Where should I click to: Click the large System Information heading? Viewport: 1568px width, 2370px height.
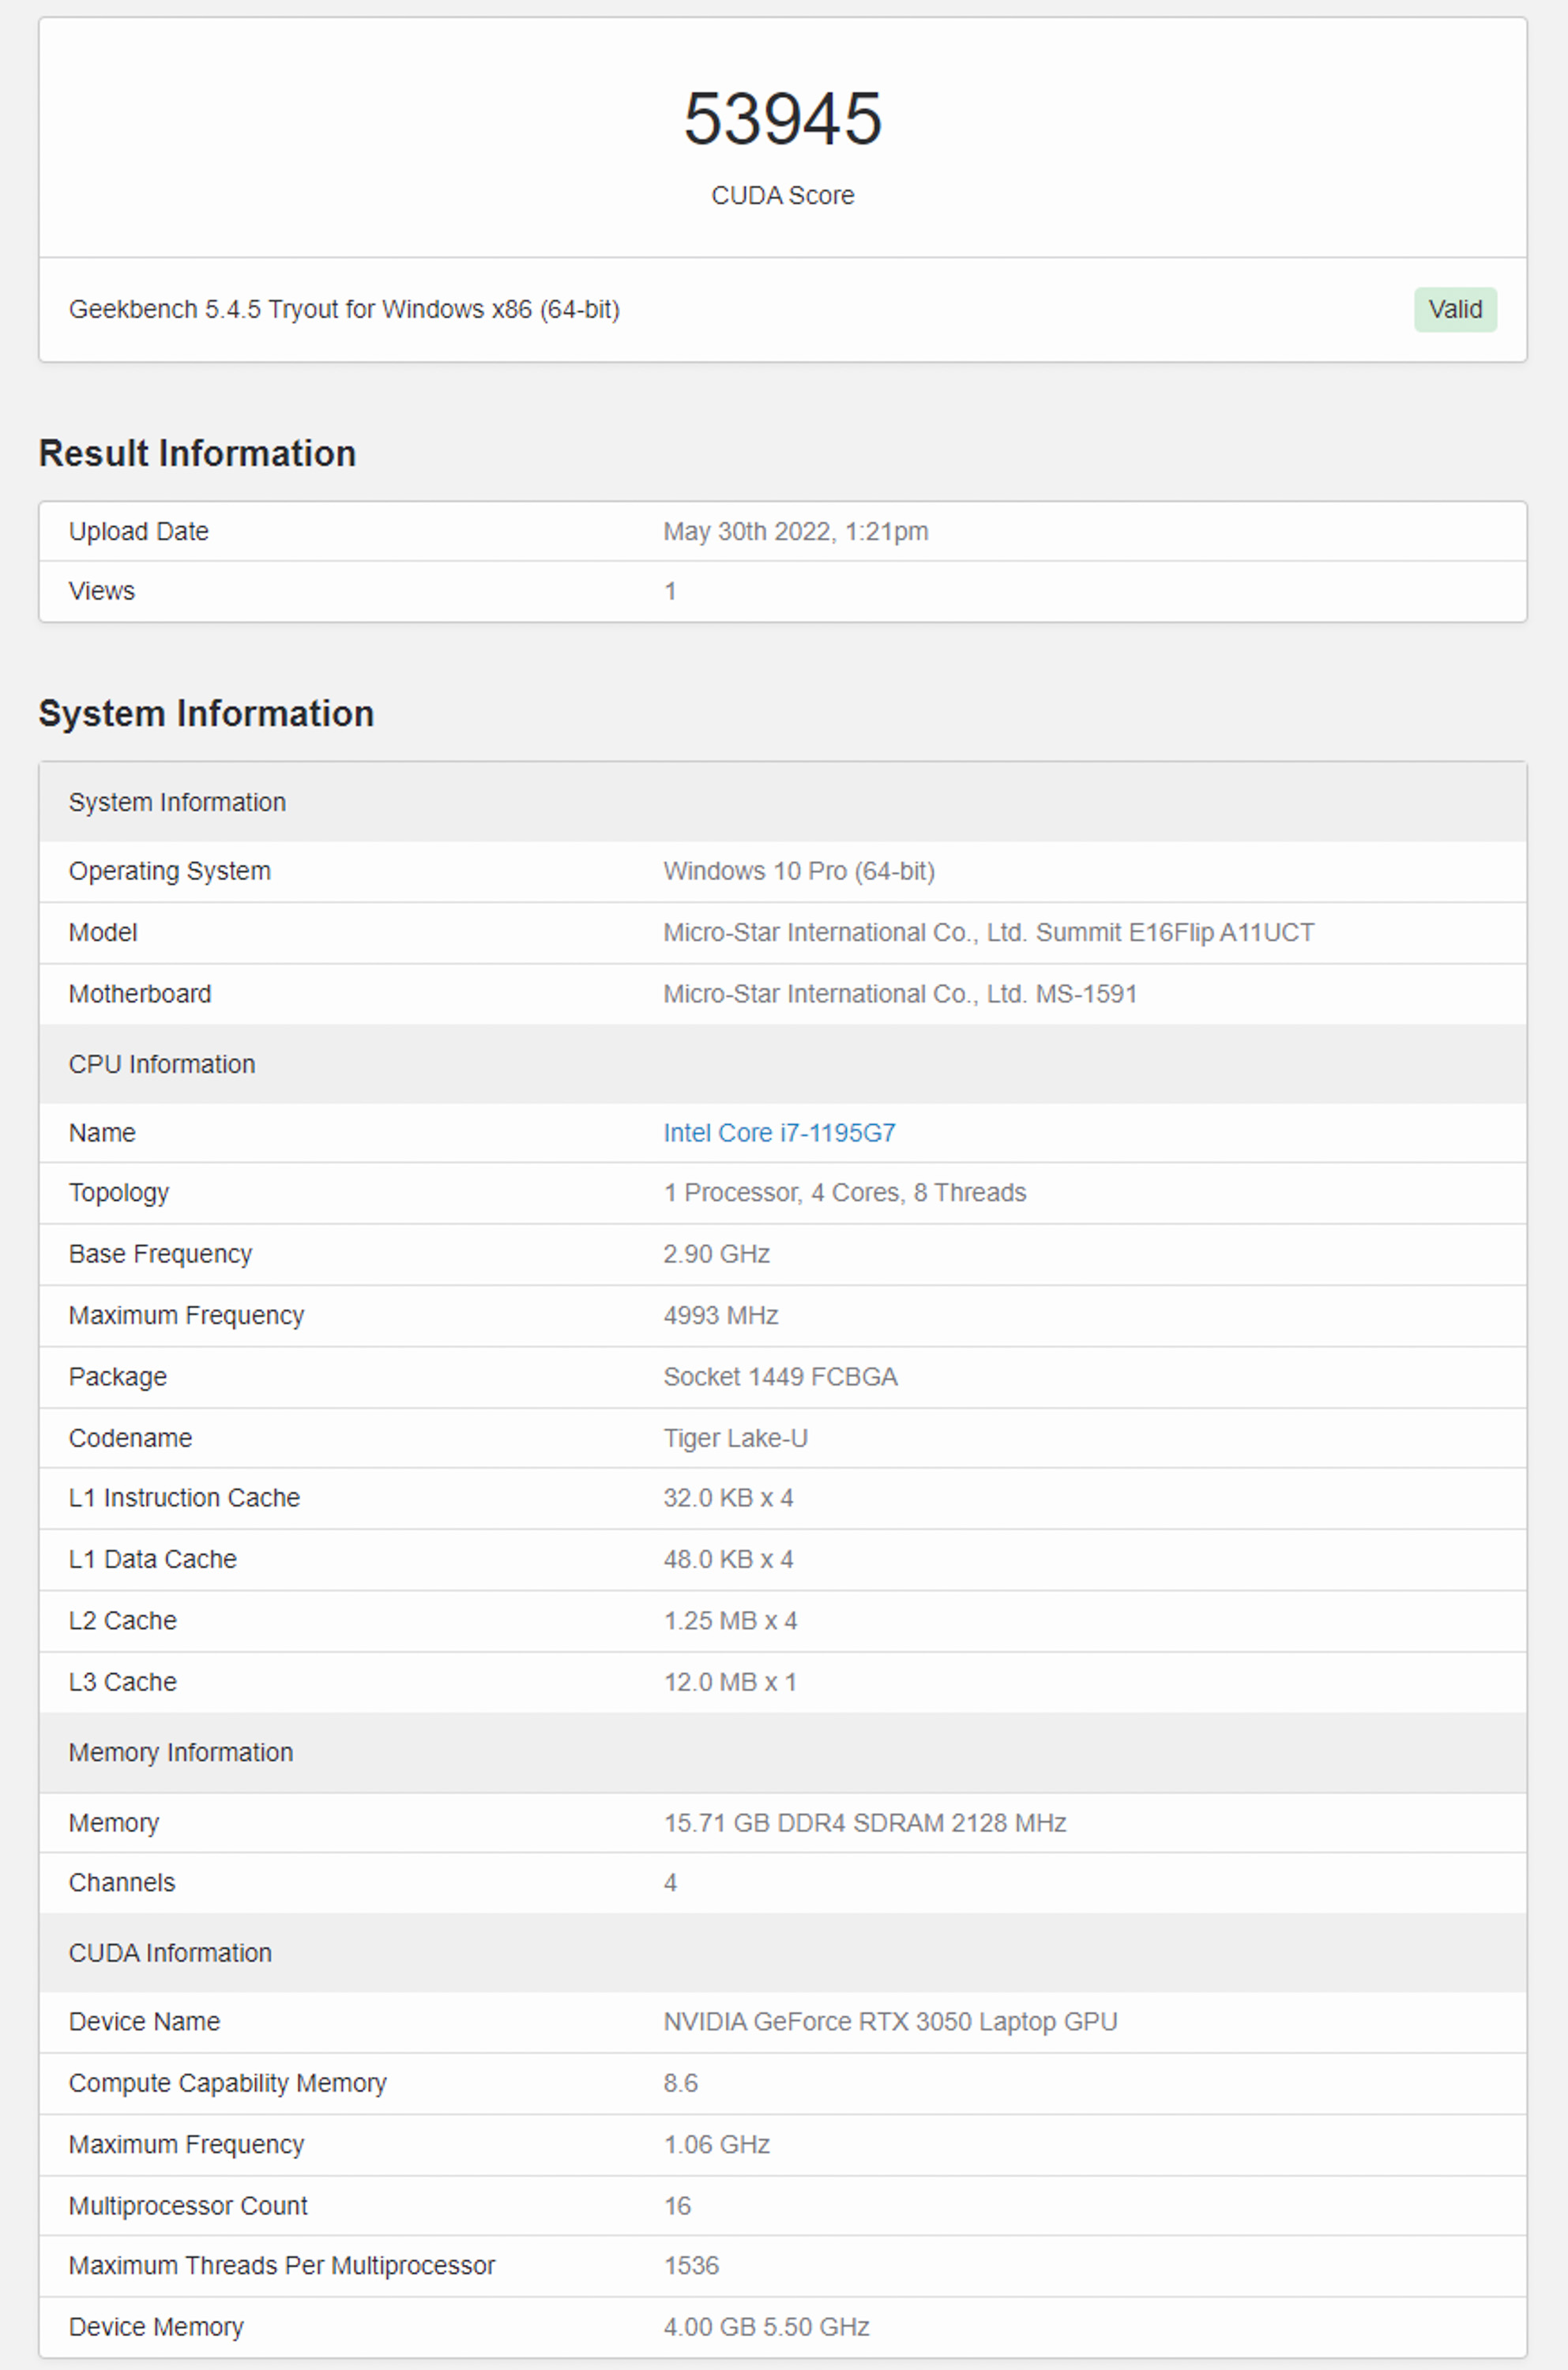coord(206,713)
